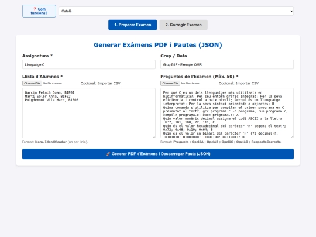The height and width of the screenshot is (237, 316).
Task: Focus the Grup / Data input field
Action: (x=227, y=64)
